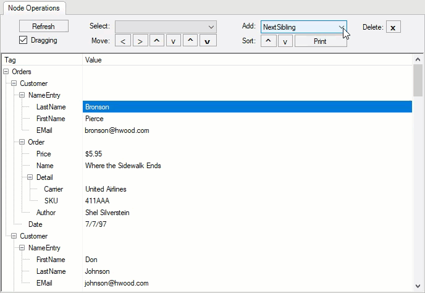Toggle the Dragging checkbox
Image resolution: width=425 pixels, height=293 pixels.
click(x=23, y=40)
